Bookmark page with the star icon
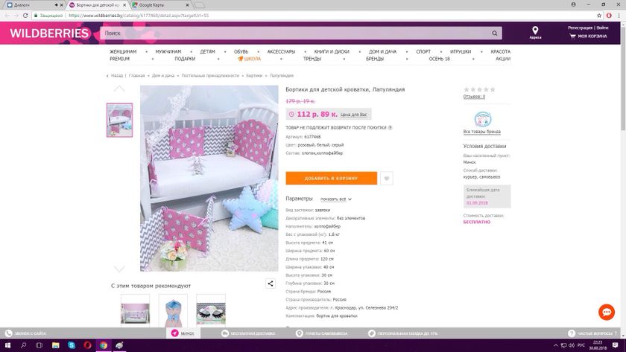This screenshot has width=626, height=352. click(x=599, y=15)
